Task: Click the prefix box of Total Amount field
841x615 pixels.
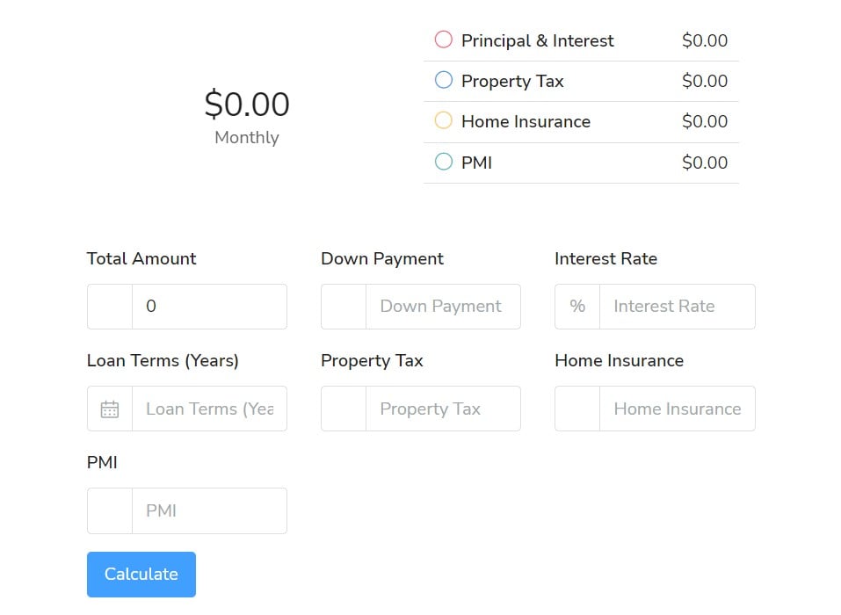Action: point(109,307)
